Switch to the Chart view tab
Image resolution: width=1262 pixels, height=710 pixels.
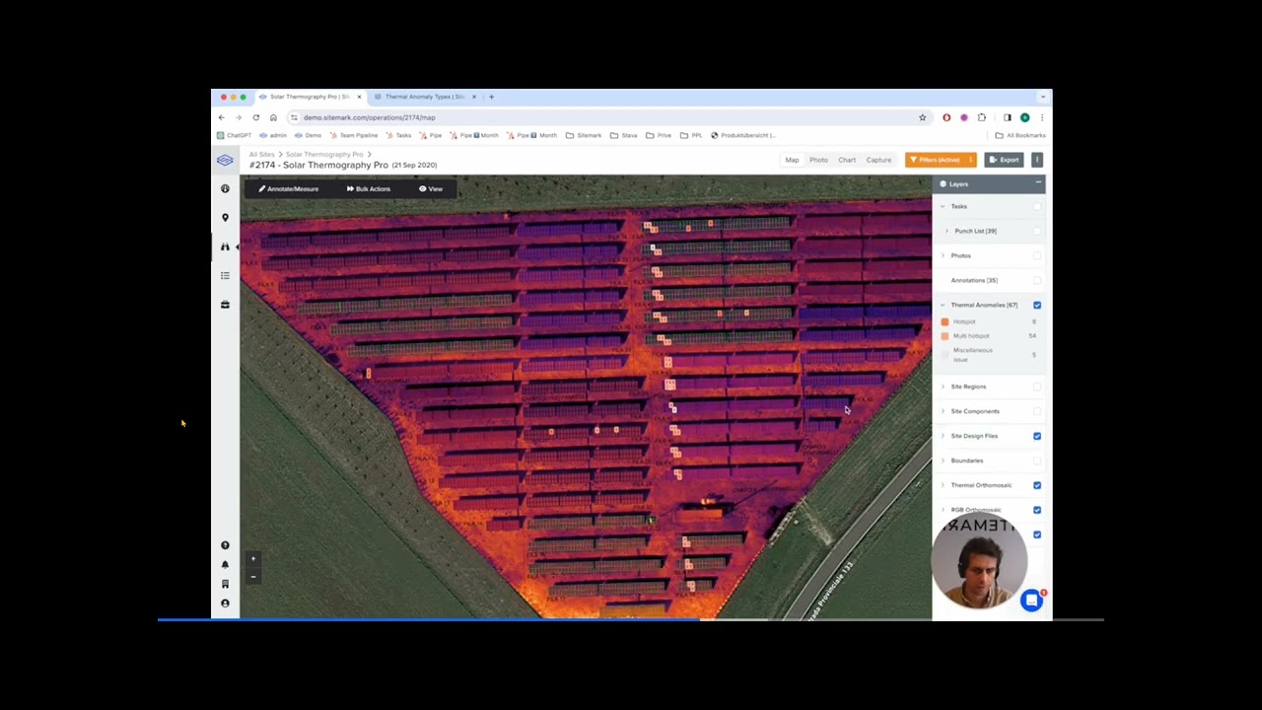(847, 160)
